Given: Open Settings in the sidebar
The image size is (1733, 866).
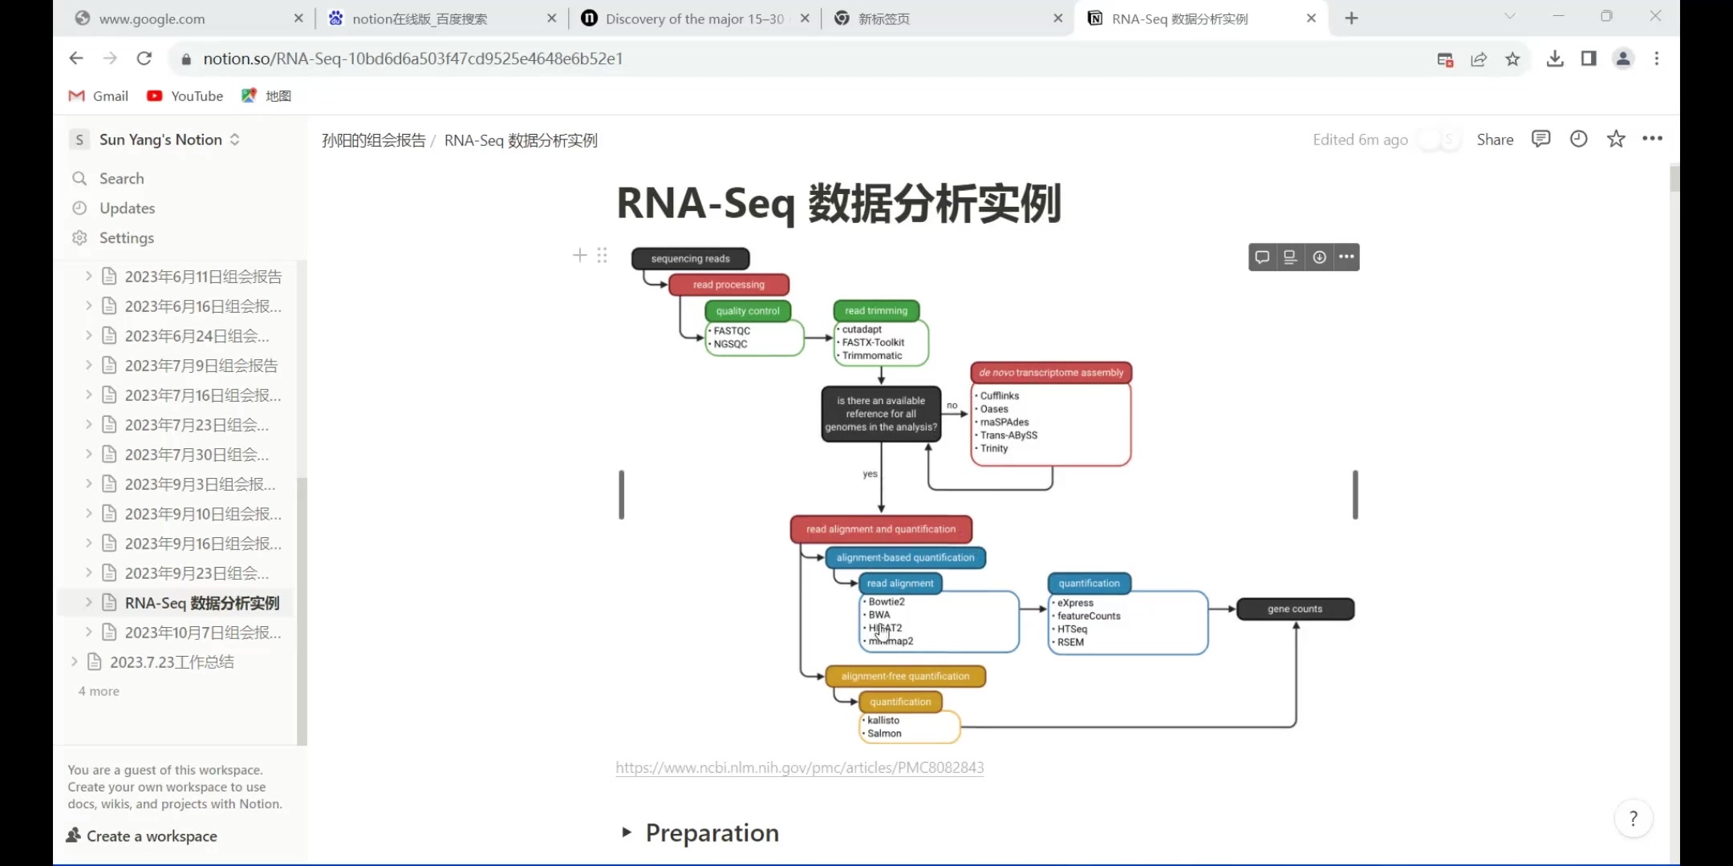Looking at the screenshot, I should [x=126, y=237].
